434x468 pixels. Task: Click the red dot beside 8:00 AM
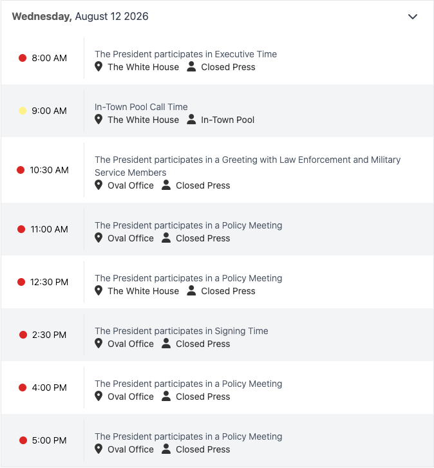pos(23,58)
